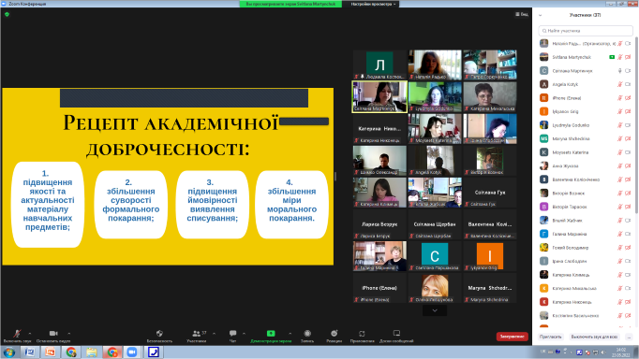Unmute microphone with Включить звук button
639x359 pixels.
click(17, 336)
